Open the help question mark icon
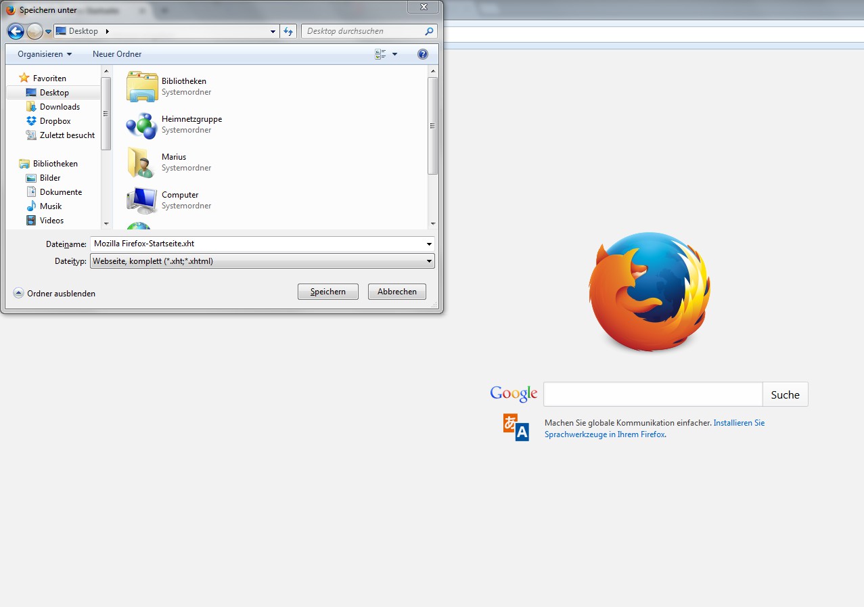The image size is (864, 607). pyautogui.click(x=423, y=54)
